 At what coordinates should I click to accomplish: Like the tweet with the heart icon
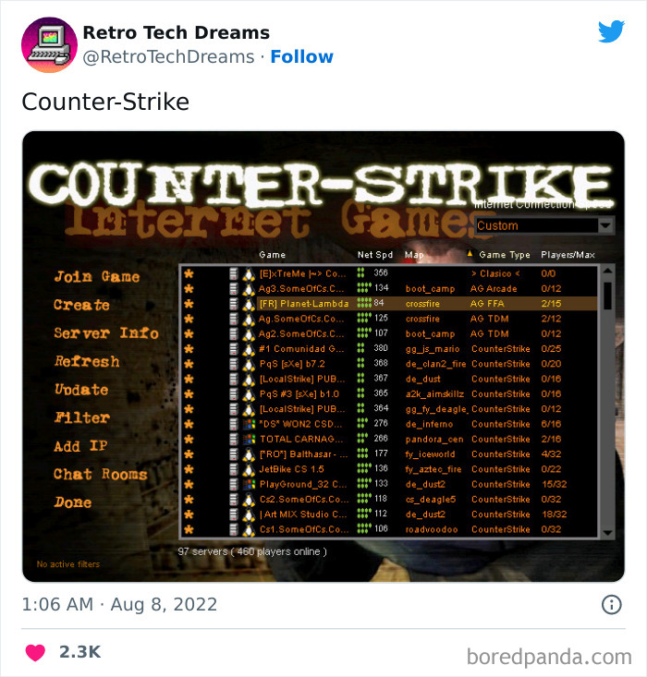click(35, 652)
